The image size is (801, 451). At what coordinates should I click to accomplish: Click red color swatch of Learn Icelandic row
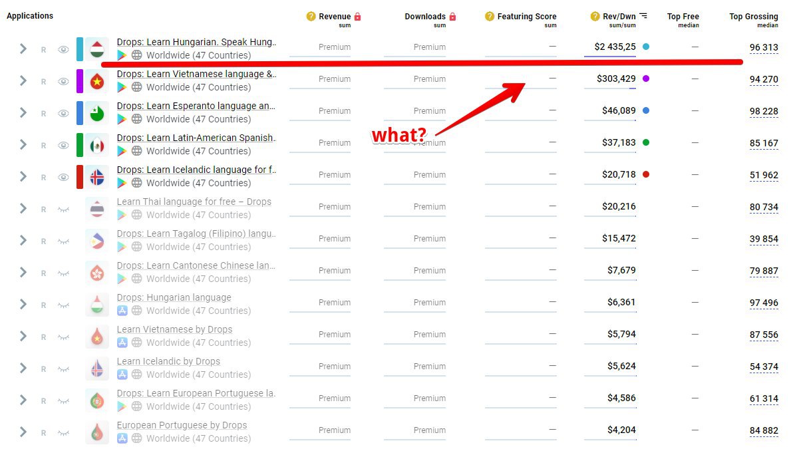80,177
